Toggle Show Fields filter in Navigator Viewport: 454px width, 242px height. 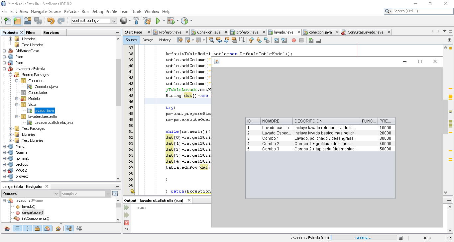click(18, 228)
